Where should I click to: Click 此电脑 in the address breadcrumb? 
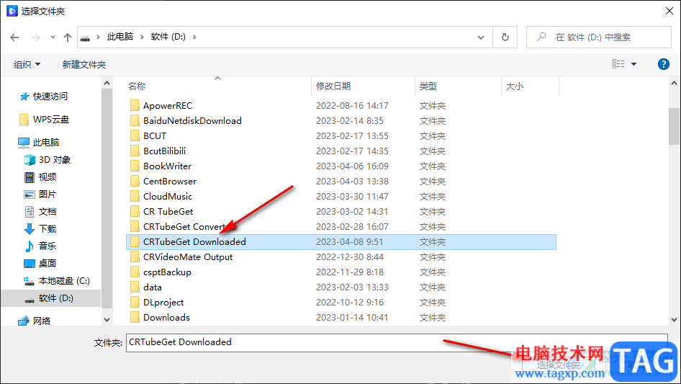(x=120, y=37)
